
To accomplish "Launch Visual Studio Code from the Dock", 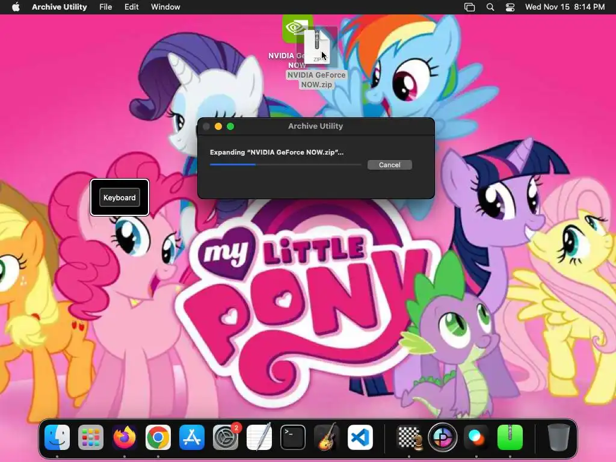I will coord(360,437).
